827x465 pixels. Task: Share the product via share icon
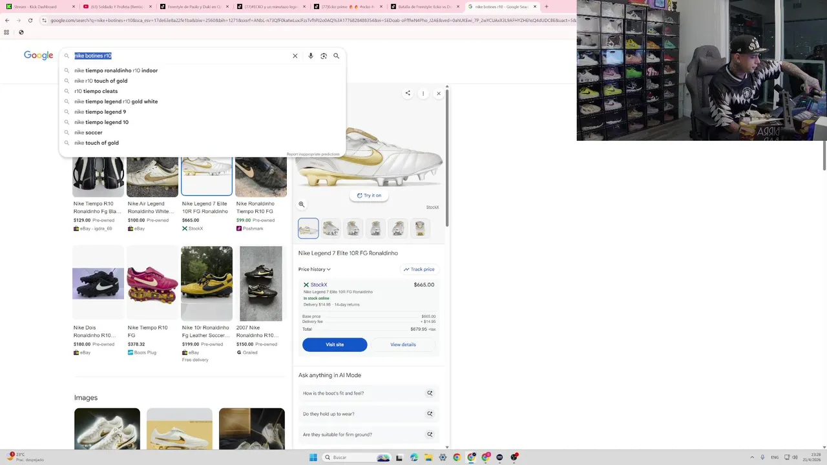point(408,94)
